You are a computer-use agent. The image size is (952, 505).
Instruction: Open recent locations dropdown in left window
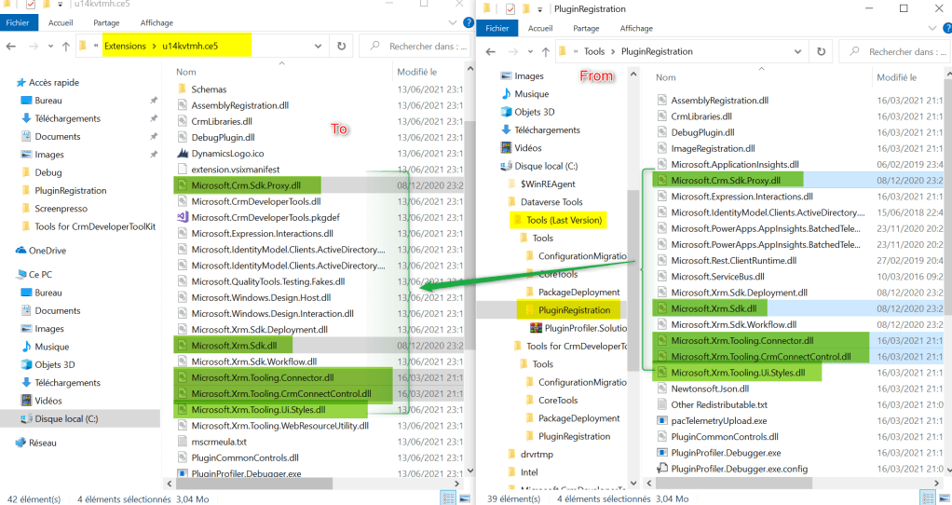pyautogui.click(x=49, y=46)
